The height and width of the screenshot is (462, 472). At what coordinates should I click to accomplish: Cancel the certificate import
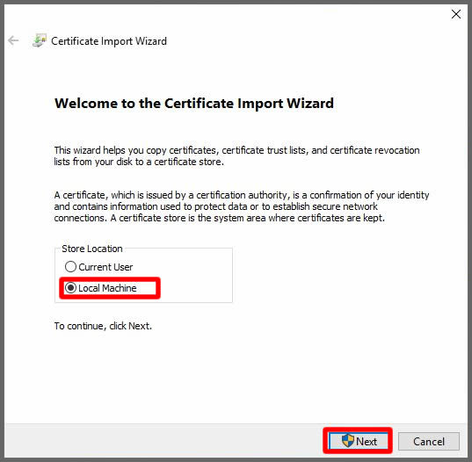point(428,441)
